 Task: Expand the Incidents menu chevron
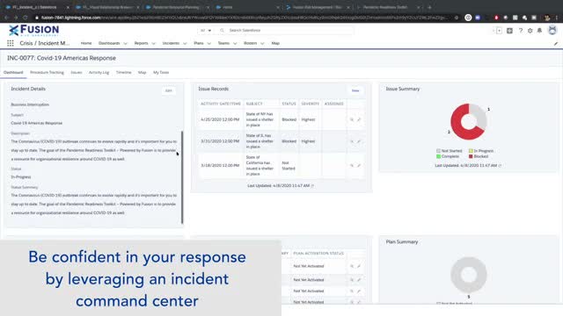pyautogui.click(x=185, y=44)
